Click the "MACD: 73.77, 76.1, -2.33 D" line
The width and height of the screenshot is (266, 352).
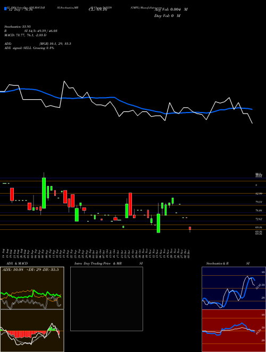click(x=26, y=35)
